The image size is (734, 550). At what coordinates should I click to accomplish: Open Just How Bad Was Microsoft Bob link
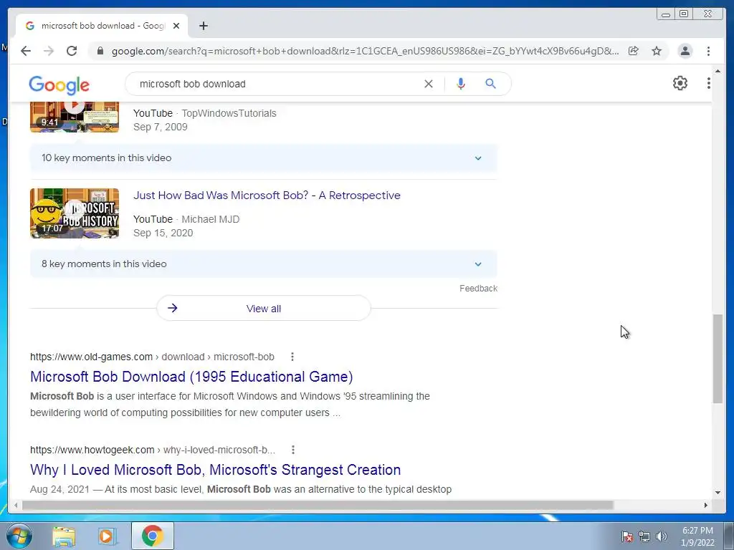(267, 196)
